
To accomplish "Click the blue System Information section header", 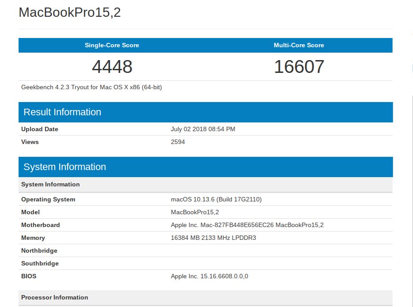I will 206,167.
